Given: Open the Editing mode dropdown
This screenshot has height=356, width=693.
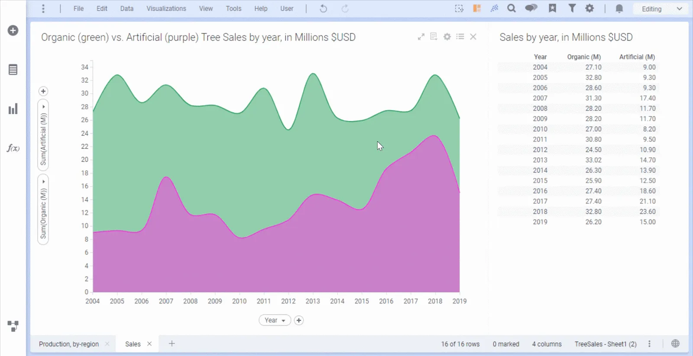Looking at the screenshot, I should tap(661, 9).
